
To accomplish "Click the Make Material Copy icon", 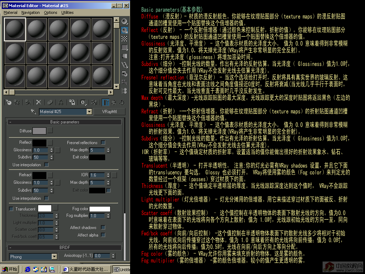I will (50, 102).
